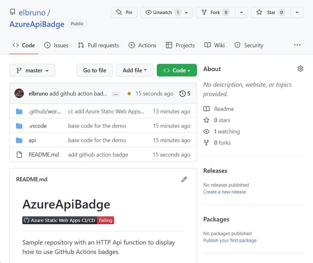Click the Azure Static Web Apps CI/CD failing badge

click(68, 220)
